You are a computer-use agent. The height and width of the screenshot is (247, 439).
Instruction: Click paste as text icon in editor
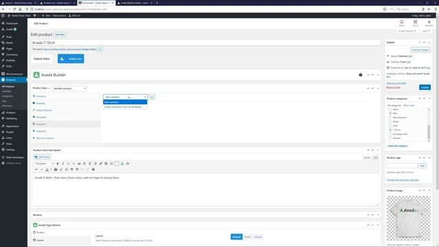click(x=56, y=169)
